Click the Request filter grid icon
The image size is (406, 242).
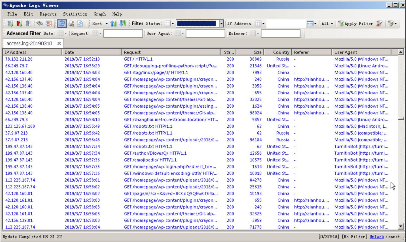(95, 34)
